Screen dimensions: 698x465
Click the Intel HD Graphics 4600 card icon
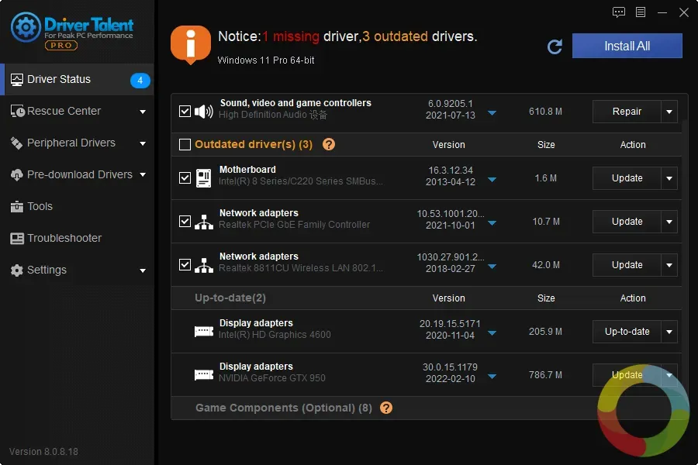pos(204,332)
